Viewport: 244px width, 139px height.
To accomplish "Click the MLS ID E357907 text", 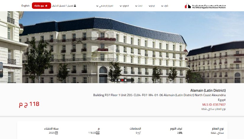I will 214,105.
